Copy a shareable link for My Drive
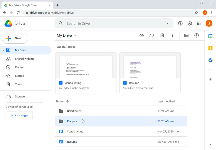Screen dimensions: 216x150 [142, 35]
